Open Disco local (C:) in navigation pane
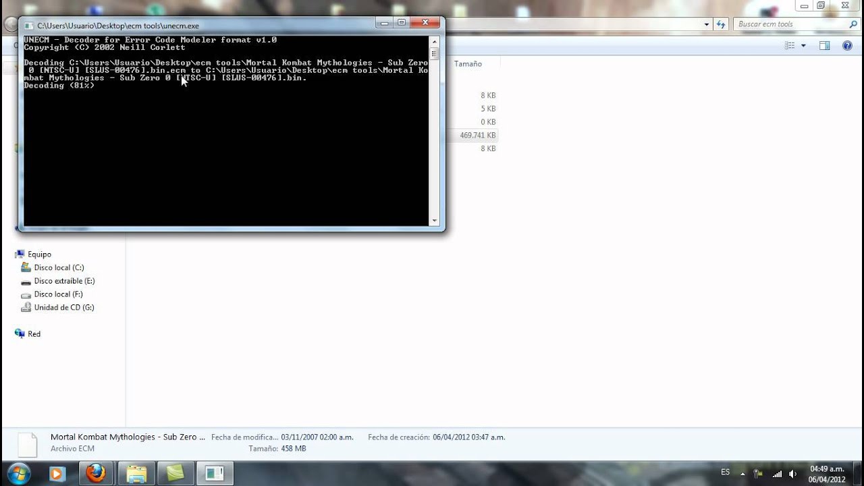Image resolution: width=864 pixels, height=486 pixels. click(x=59, y=268)
